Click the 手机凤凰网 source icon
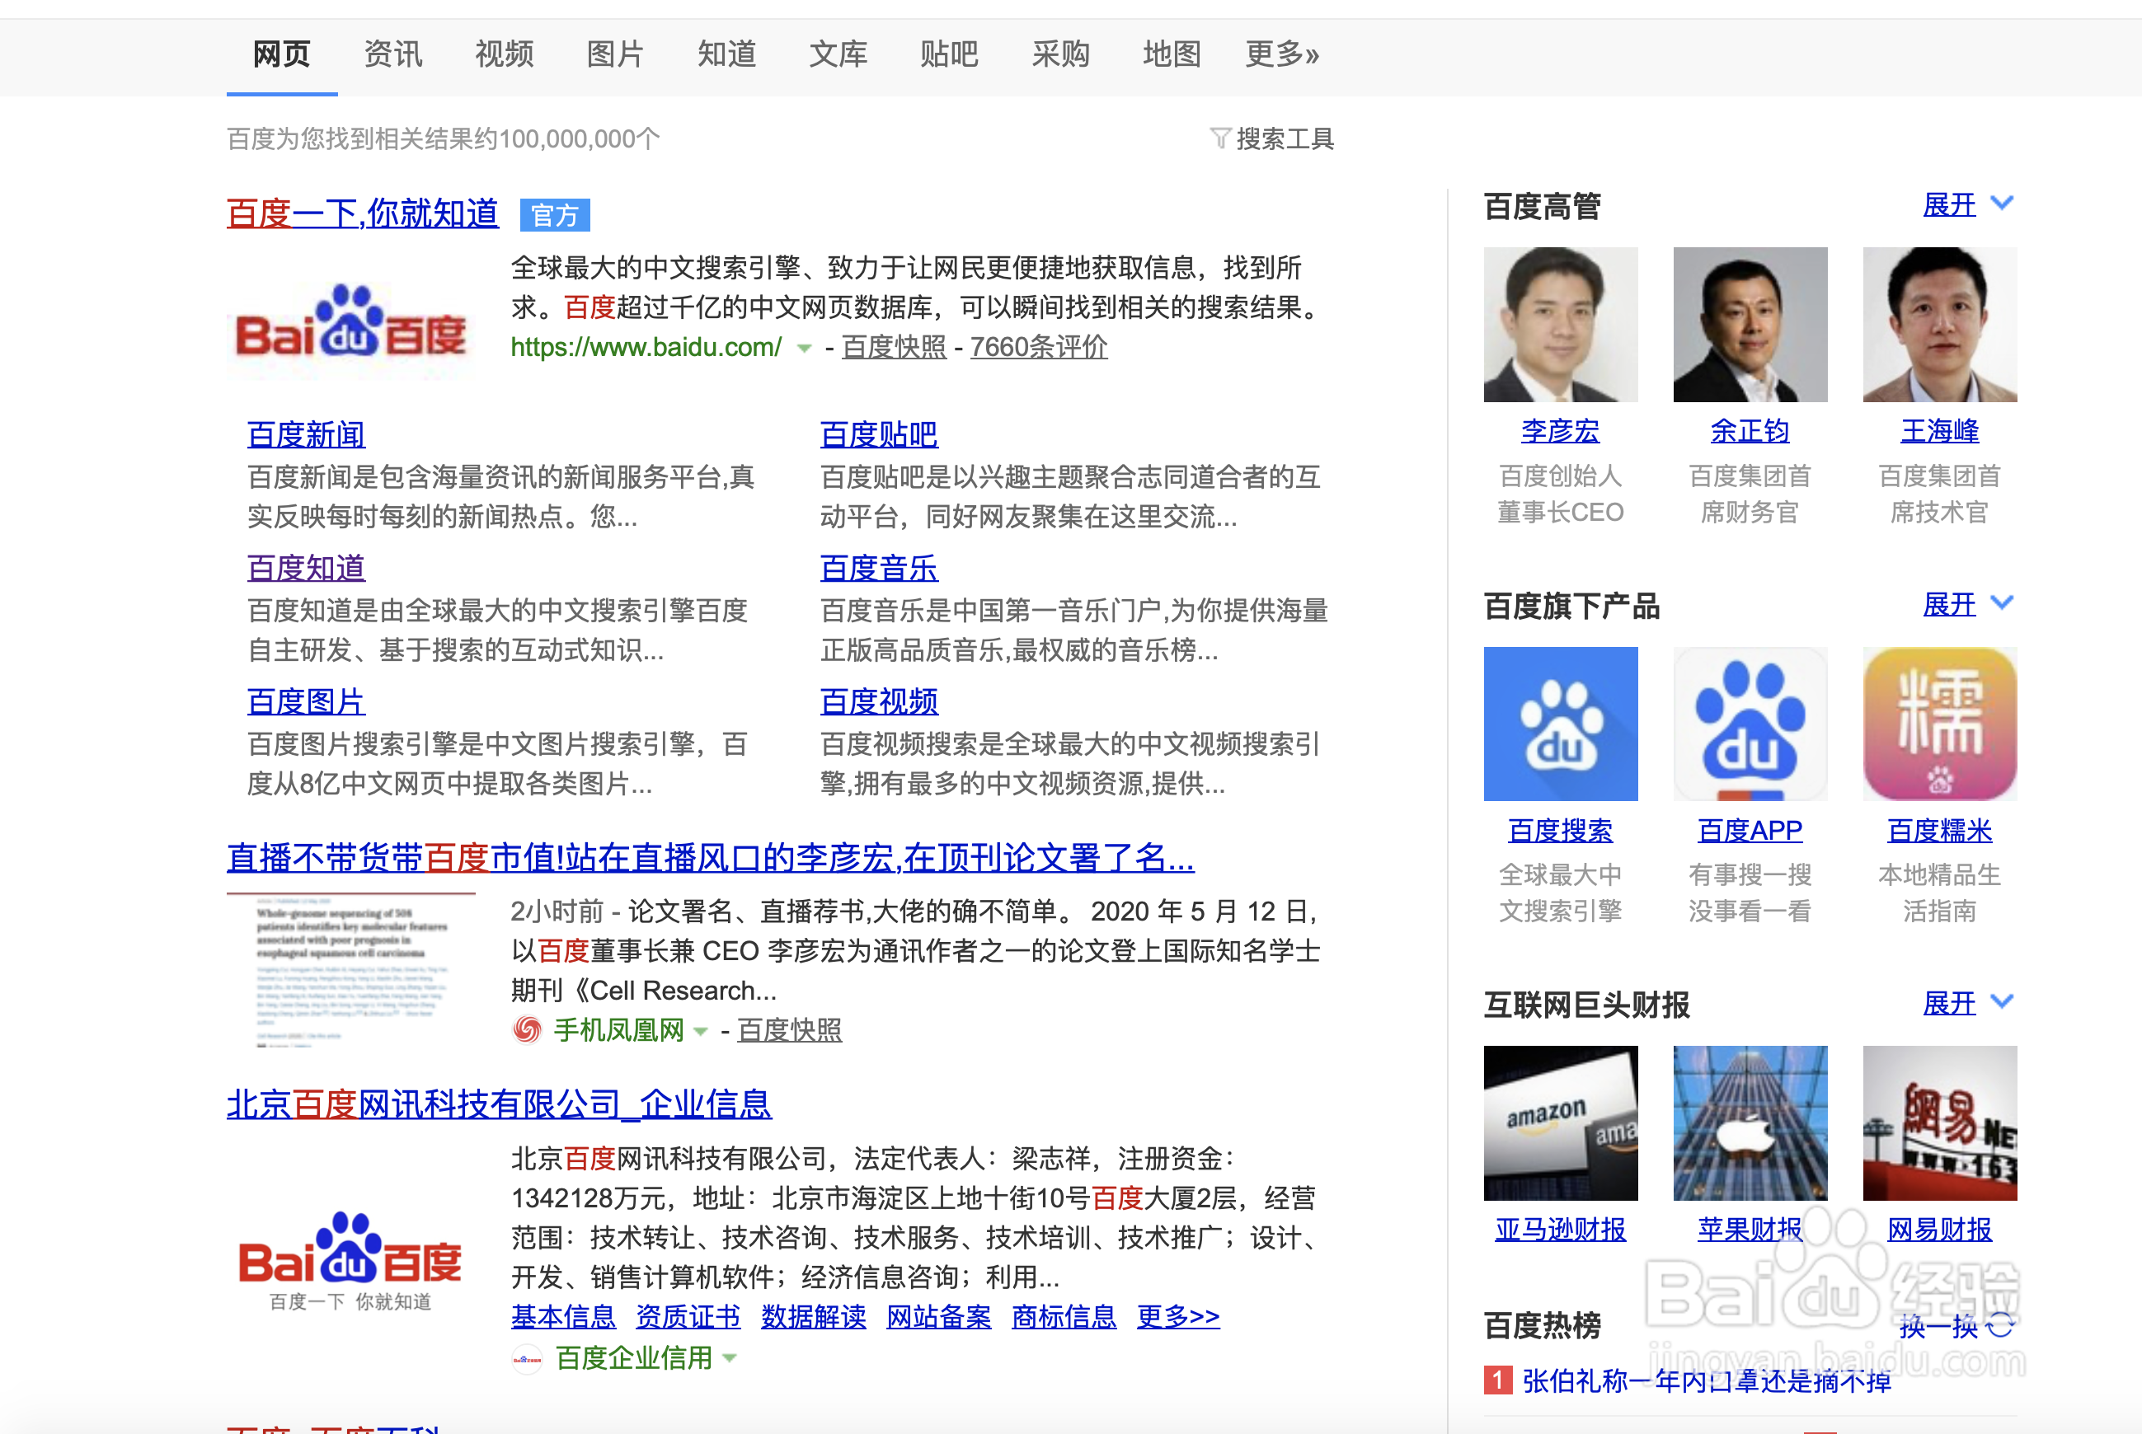2142x1434 pixels. click(526, 1031)
